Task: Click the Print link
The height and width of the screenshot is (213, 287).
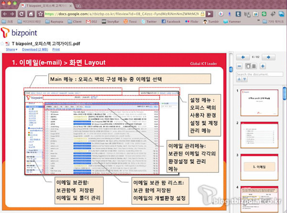Action: coord(56,49)
